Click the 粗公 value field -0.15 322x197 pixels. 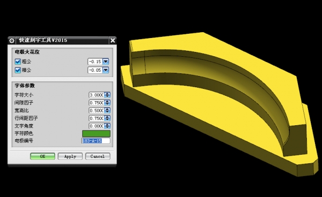click(x=95, y=62)
